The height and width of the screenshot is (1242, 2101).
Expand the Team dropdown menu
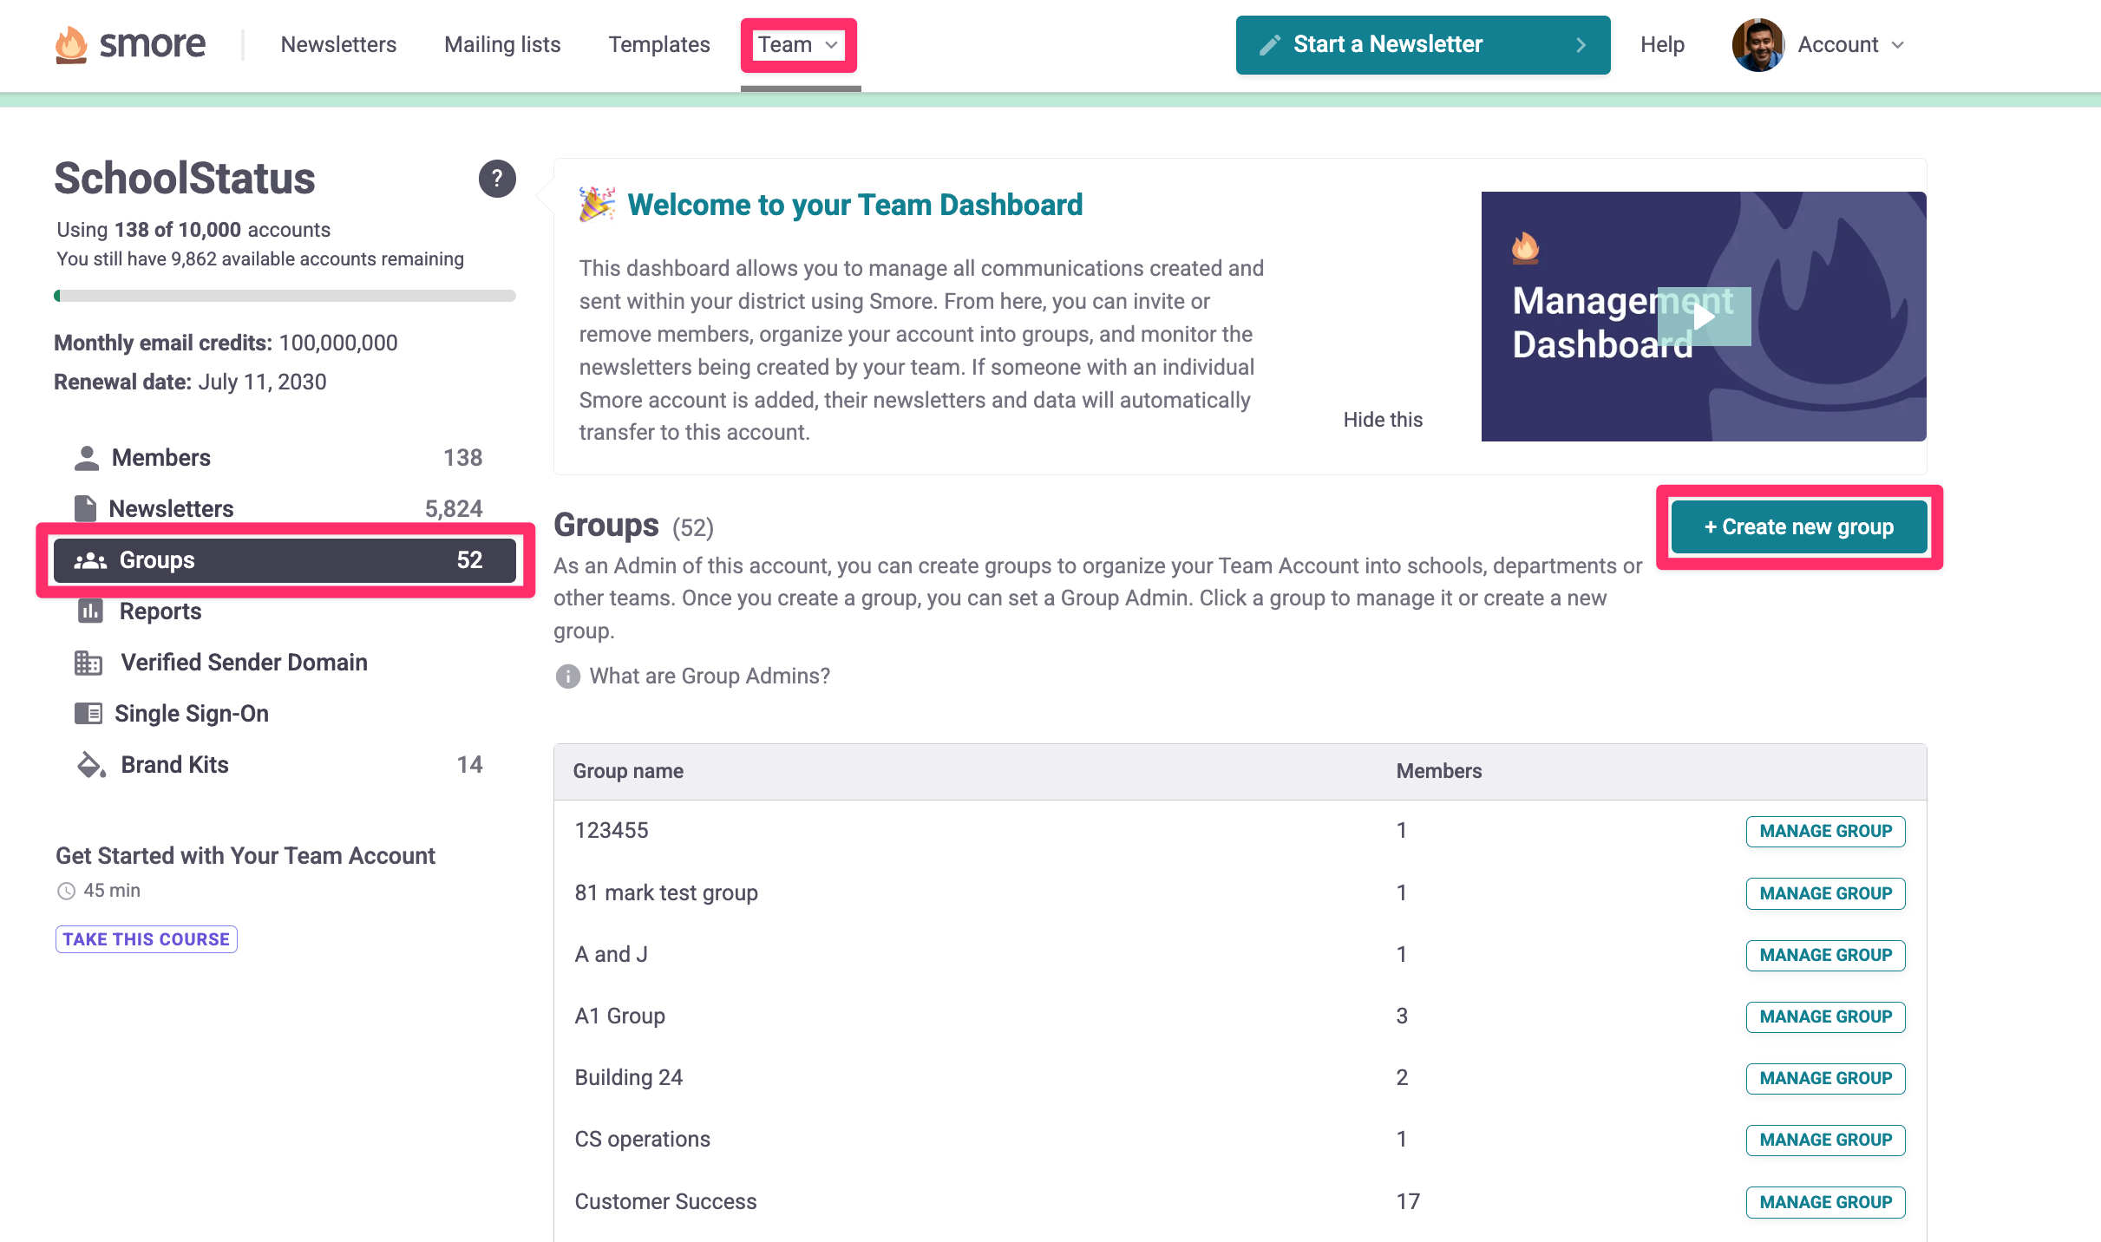[798, 45]
